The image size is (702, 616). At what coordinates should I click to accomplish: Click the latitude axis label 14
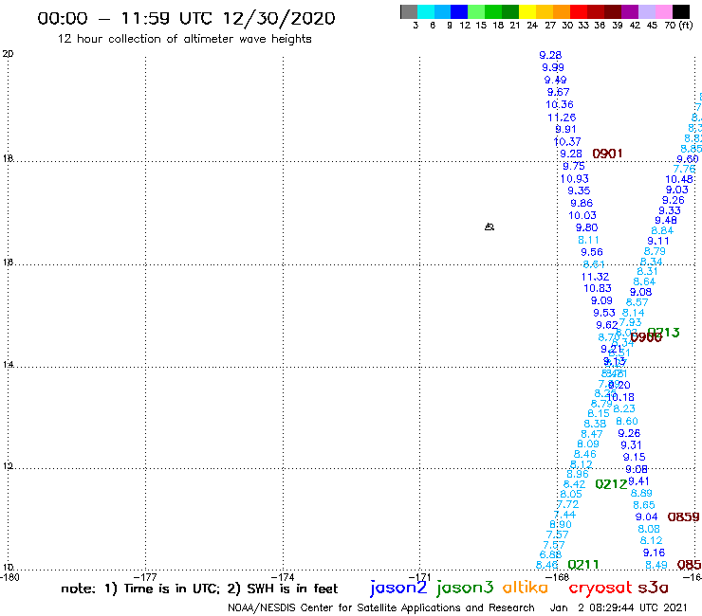[8, 365]
